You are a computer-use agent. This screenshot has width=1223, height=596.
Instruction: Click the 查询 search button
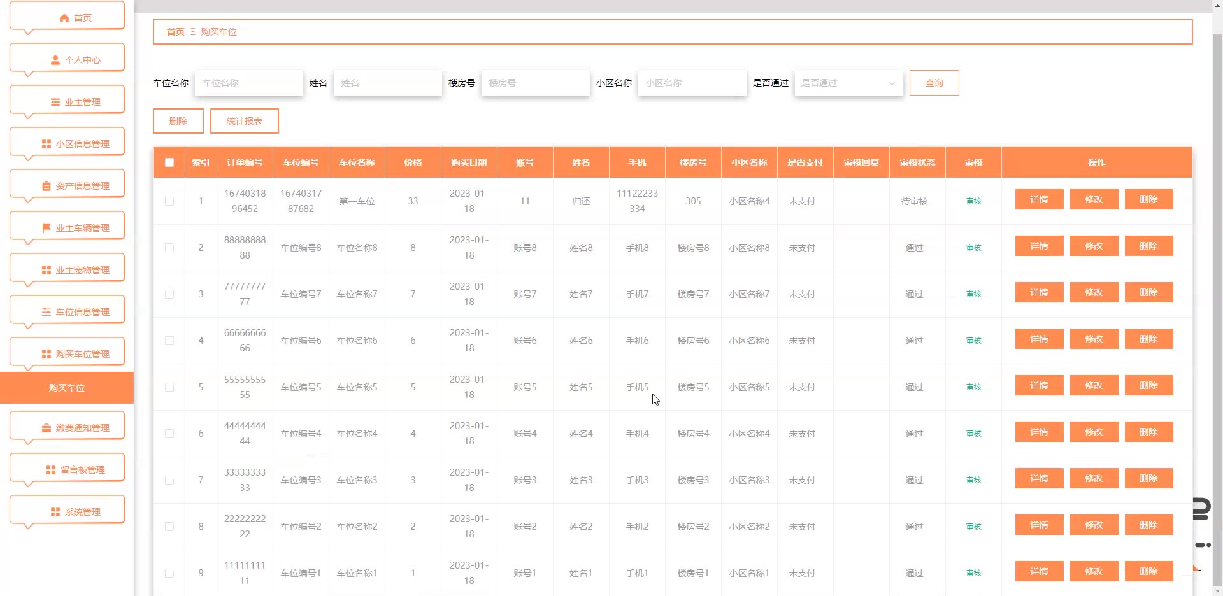[934, 83]
